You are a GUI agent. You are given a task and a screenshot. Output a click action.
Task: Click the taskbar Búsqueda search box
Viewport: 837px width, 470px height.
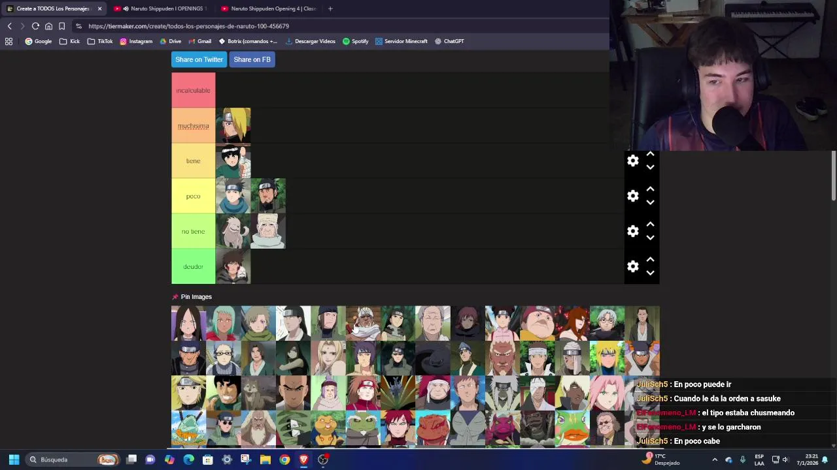[73, 460]
